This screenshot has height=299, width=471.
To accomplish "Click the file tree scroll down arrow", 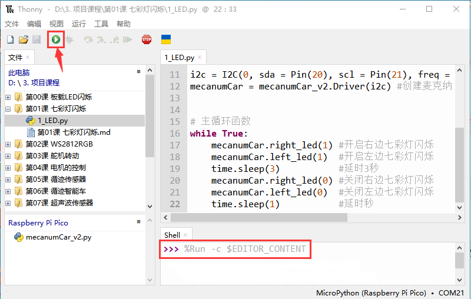I will (150, 207).
